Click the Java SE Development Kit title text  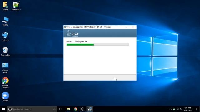89,27
